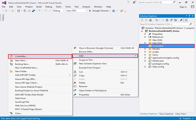Choose New Item... in the Add submenu
Viewport: 196px width, 120px height.
(x=40, y=60)
